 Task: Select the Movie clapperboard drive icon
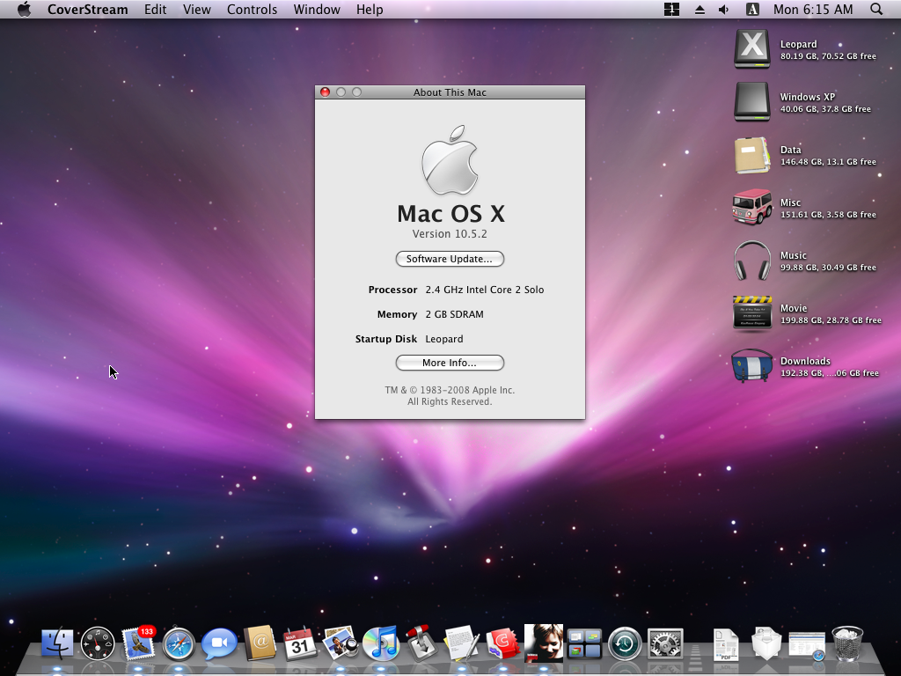tap(752, 313)
